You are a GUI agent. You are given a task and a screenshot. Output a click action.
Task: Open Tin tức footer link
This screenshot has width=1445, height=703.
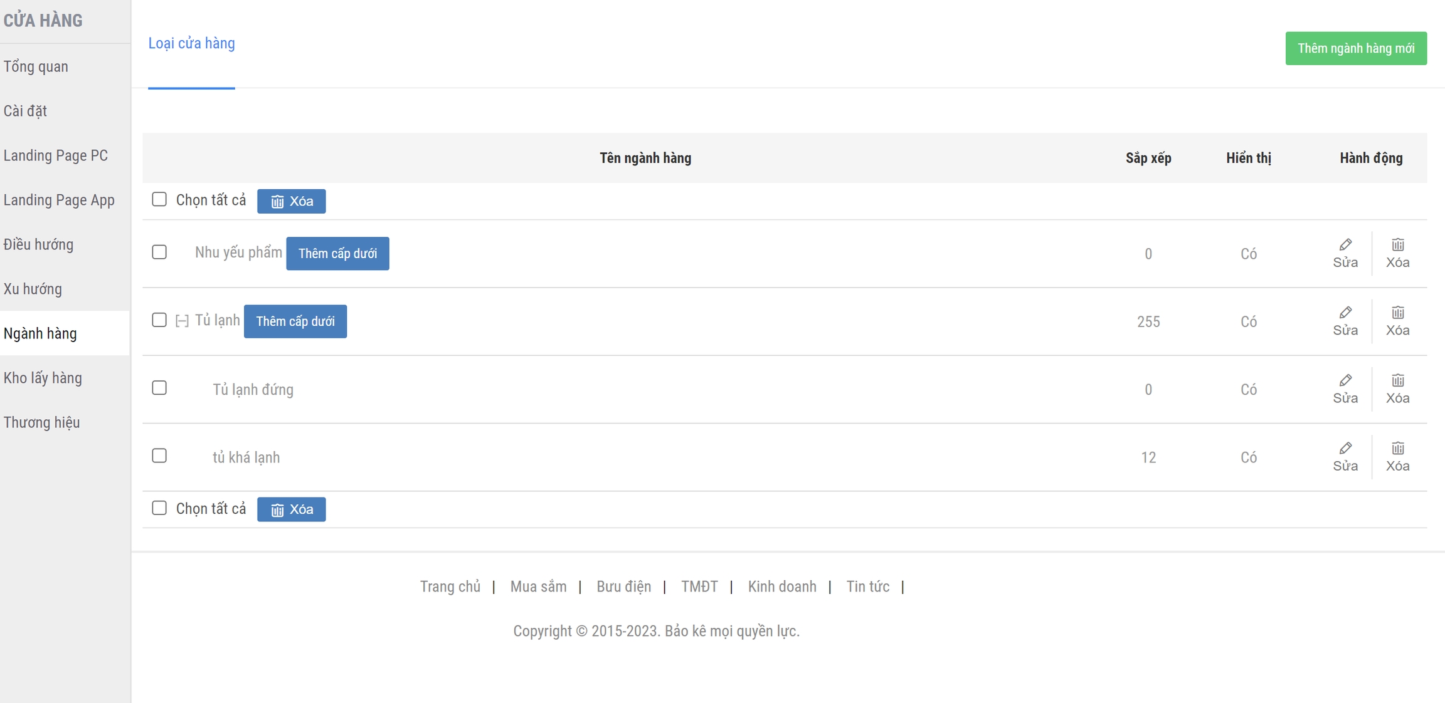[x=867, y=586]
